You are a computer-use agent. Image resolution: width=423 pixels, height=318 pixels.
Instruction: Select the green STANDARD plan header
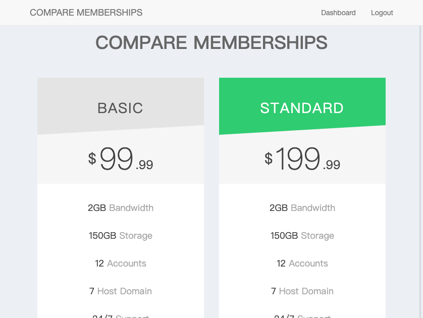(302, 108)
